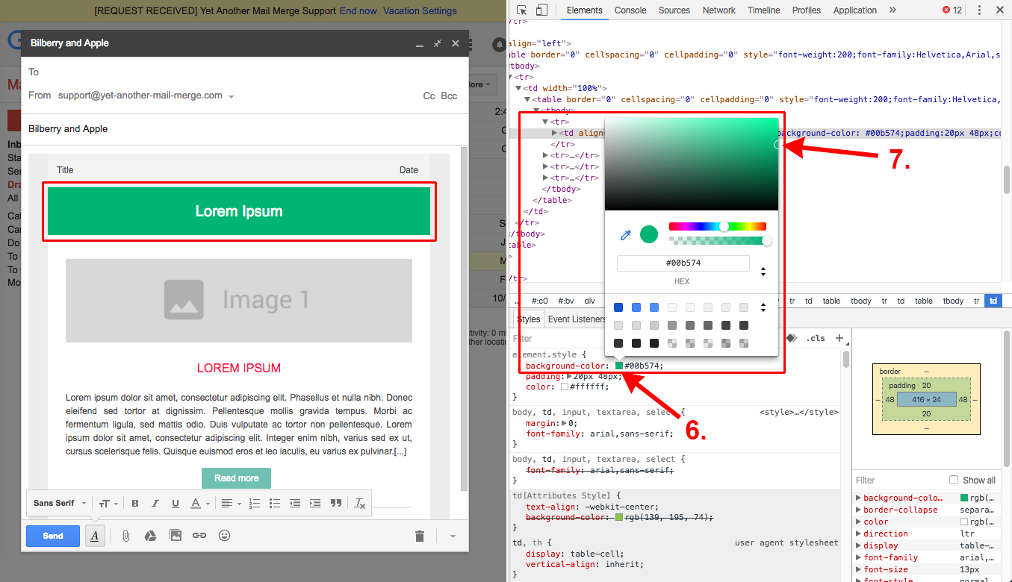Switch to the Console tab in DevTools

click(x=630, y=10)
